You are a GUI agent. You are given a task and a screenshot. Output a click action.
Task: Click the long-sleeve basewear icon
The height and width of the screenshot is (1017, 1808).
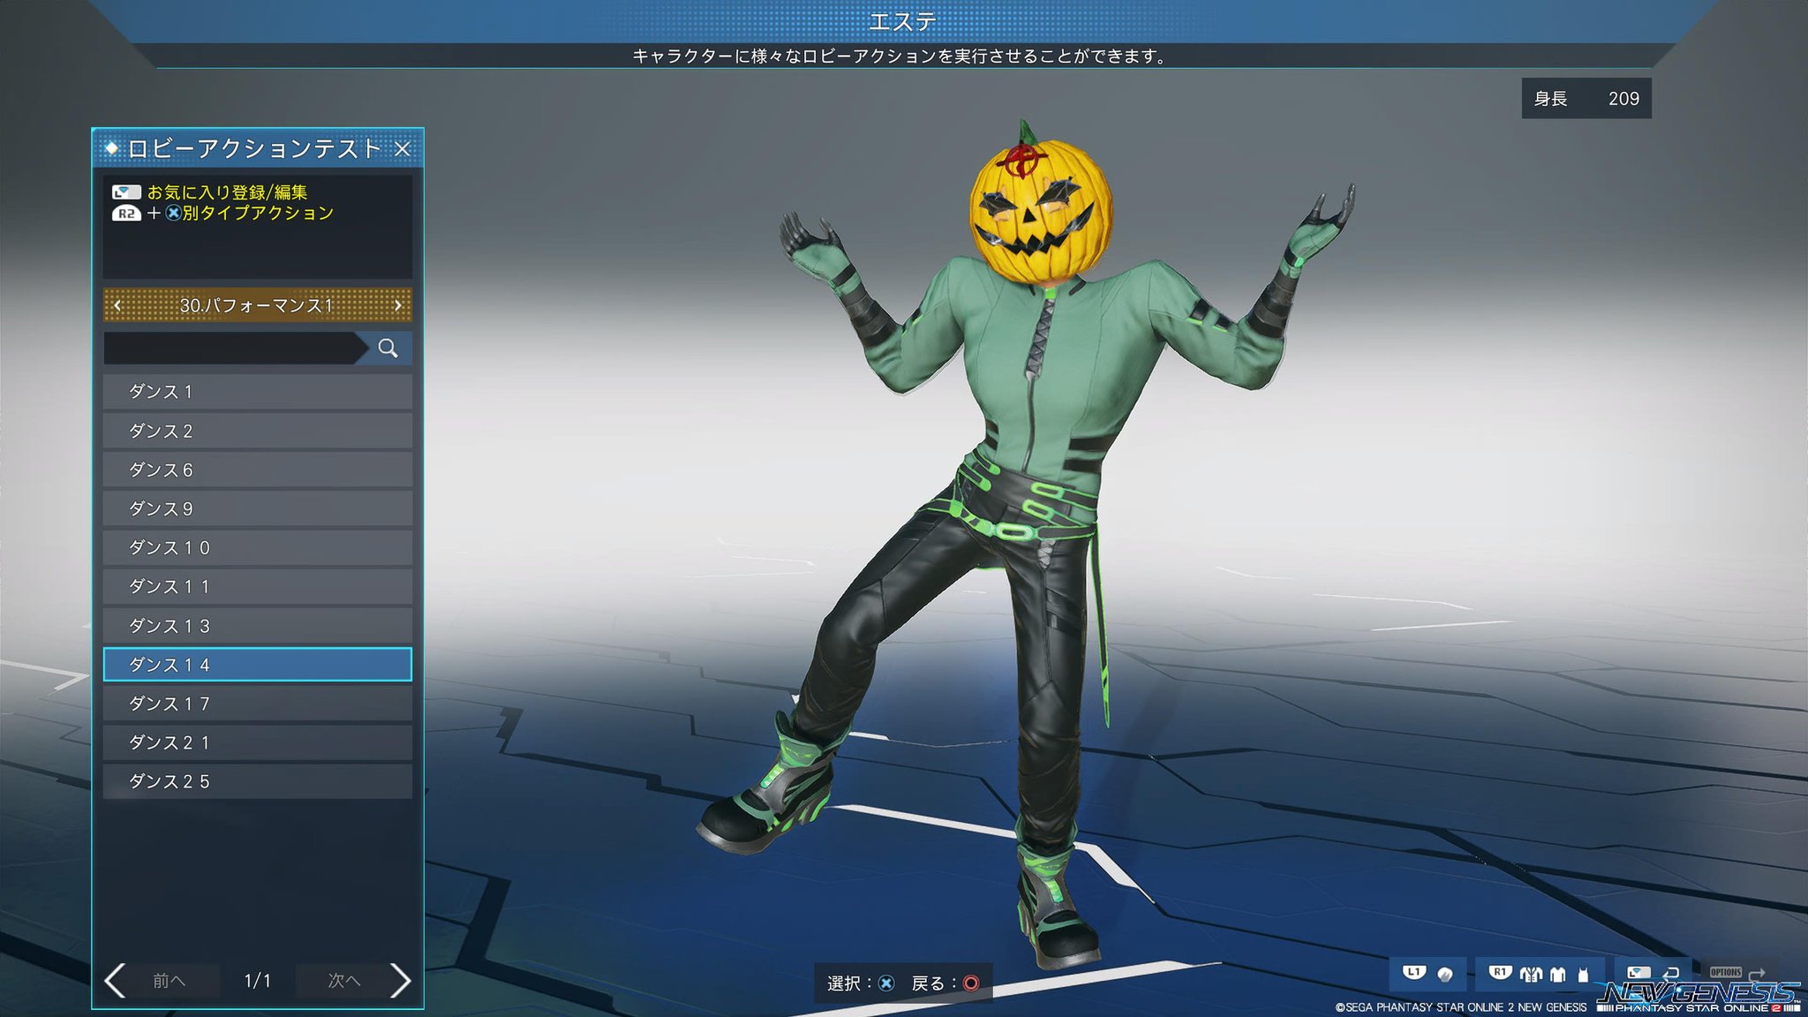1557,975
